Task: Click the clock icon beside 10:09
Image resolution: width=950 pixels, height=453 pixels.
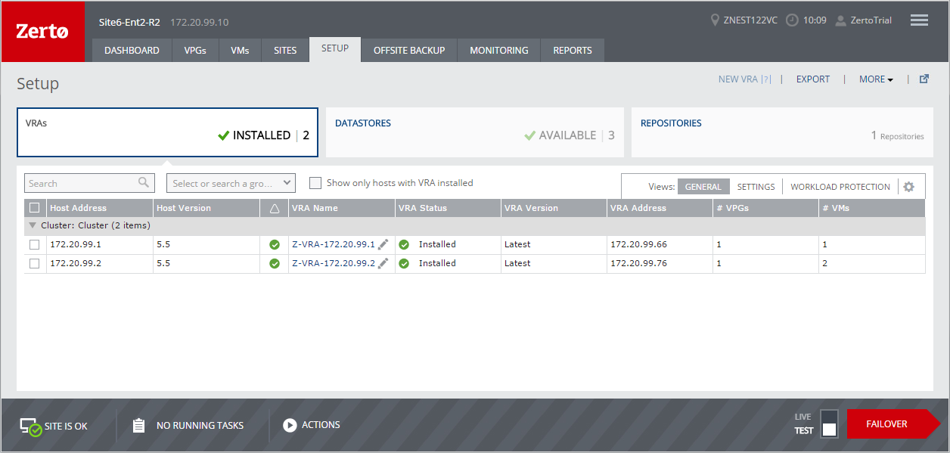Action: click(792, 20)
